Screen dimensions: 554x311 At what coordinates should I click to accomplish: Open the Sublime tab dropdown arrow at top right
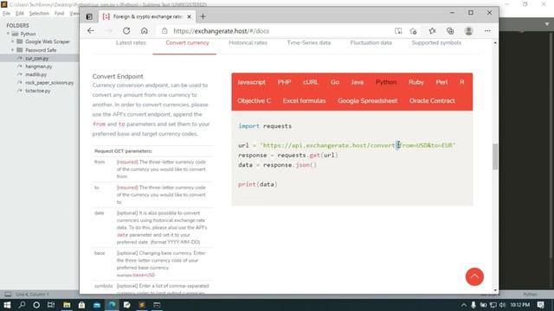pyautogui.click(x=547, y=24)
